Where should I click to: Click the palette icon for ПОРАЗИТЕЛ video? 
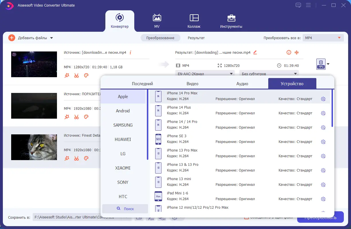pyautogui.click(x=86, y=117)
